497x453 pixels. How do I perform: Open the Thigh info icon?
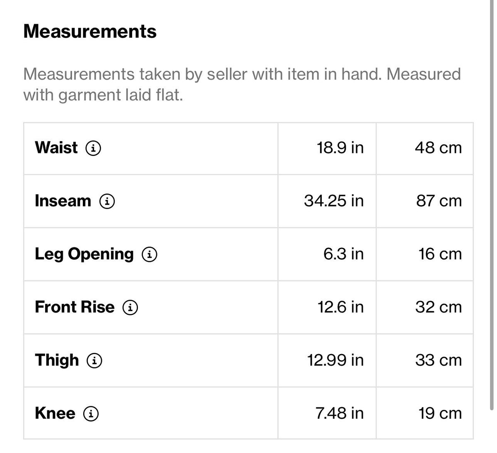[94, 360]
